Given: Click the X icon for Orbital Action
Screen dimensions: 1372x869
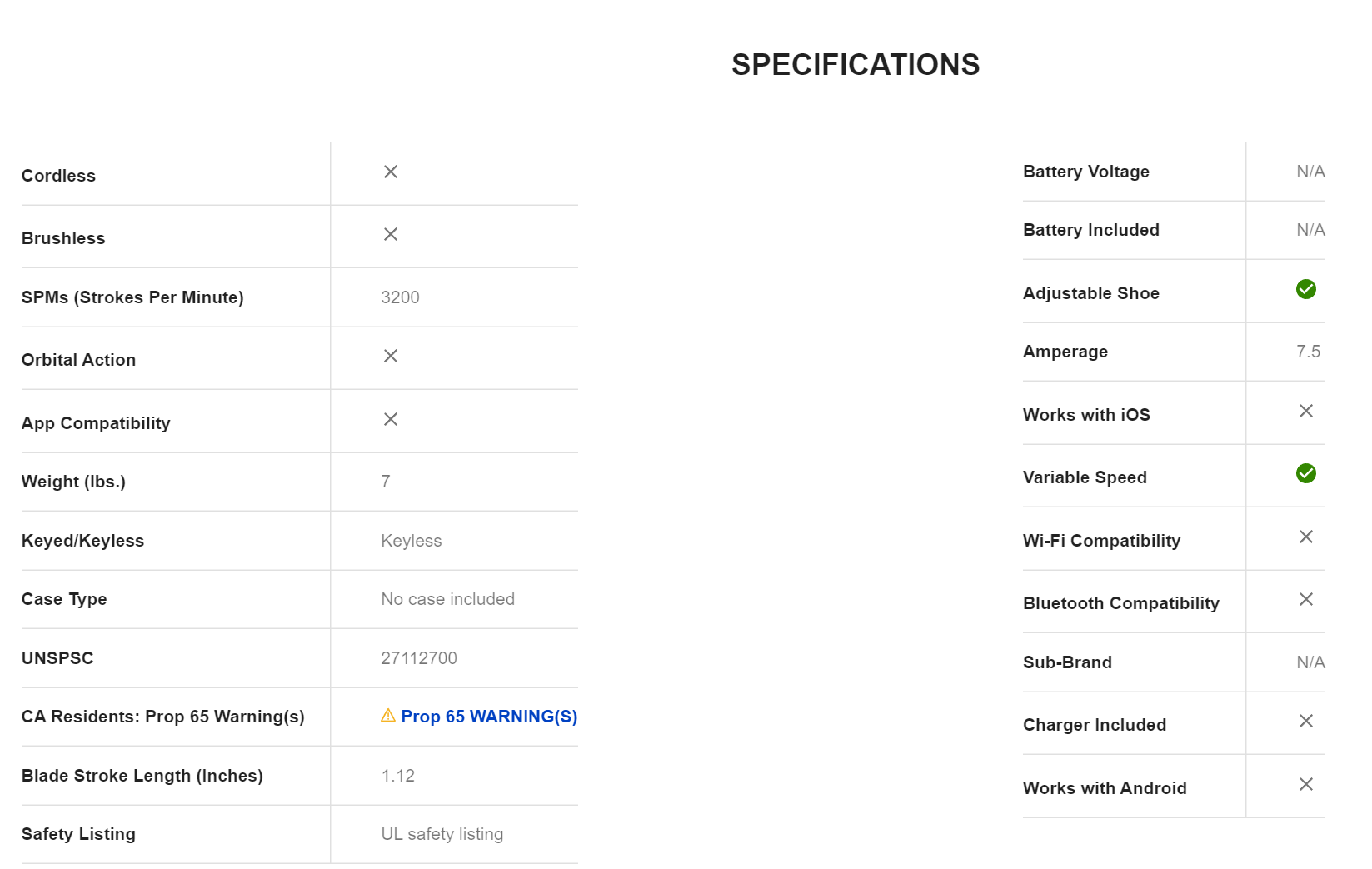Looking at the screenshot, I should click(390, 356).
